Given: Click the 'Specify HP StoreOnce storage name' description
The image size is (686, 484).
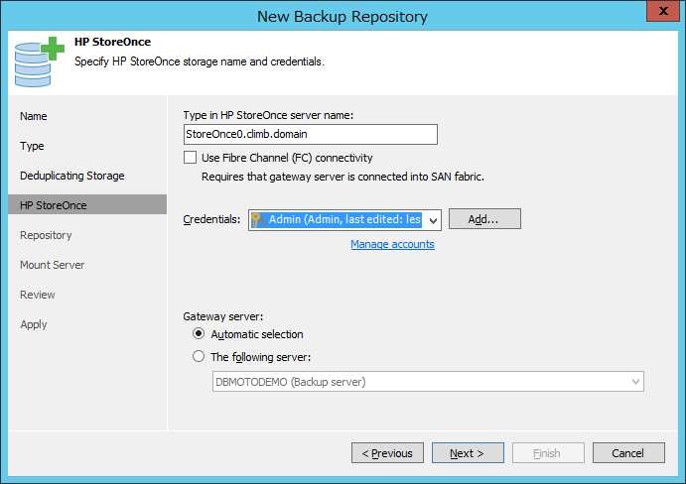Looking at the screenshot, I should [200, 61].
